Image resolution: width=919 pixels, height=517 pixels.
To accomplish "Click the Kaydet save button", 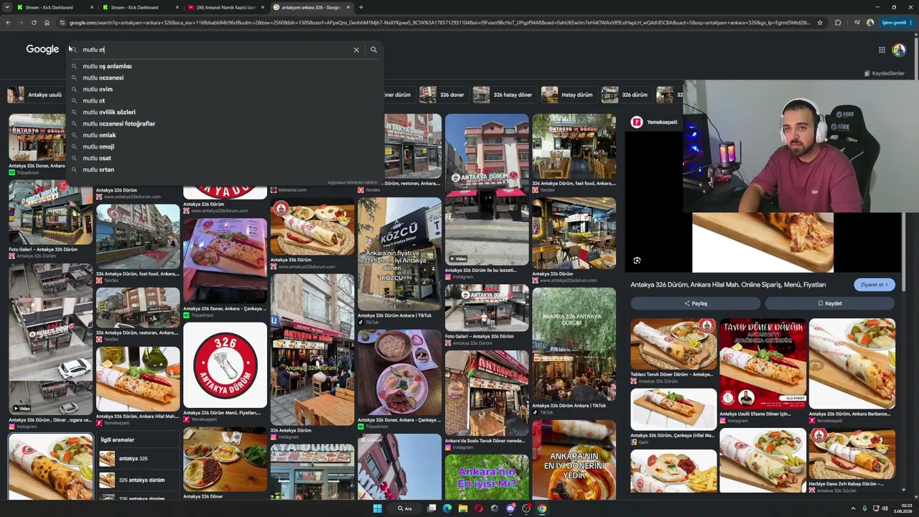I will pyautogui.click(x=830, y=303).
